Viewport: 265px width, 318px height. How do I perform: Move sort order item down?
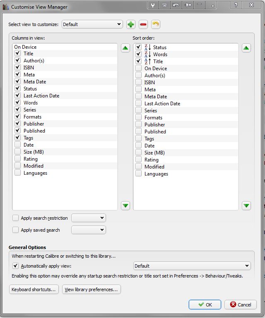(x=246, y=205)
